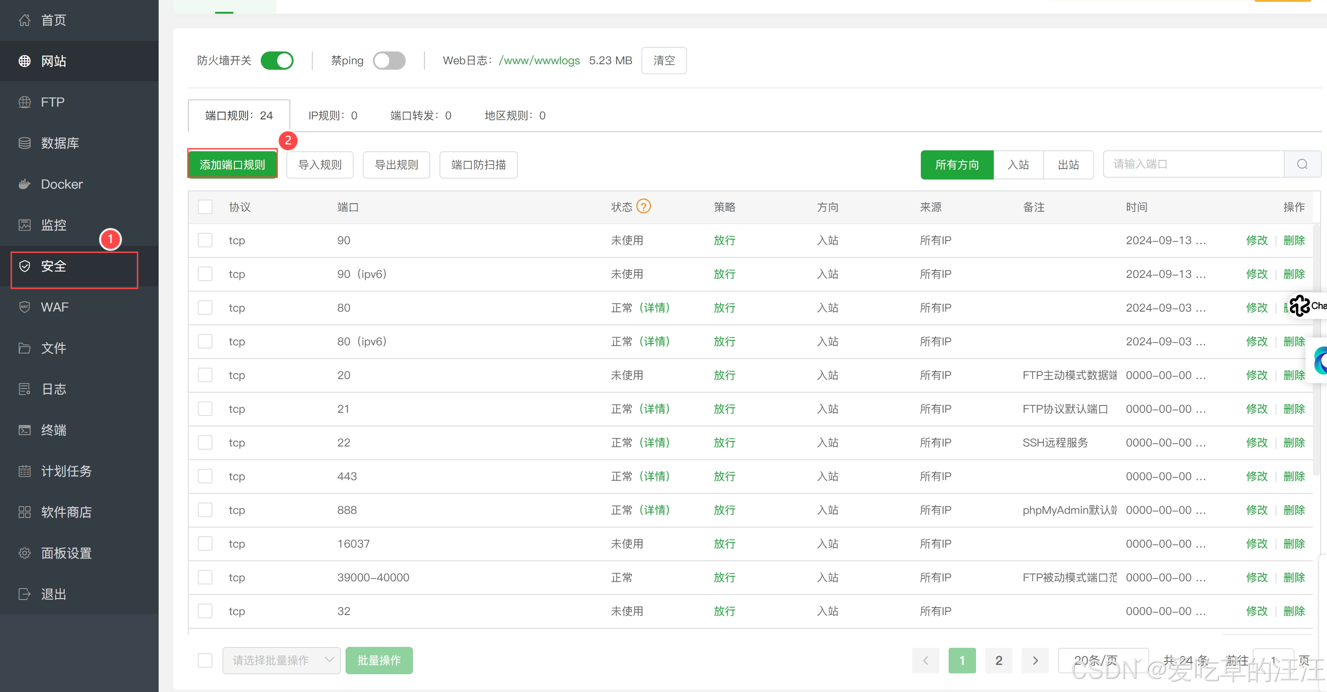Switch to the IP规则 tab
The width and height of the screenshot is (1327, 692).
(333, 115)
